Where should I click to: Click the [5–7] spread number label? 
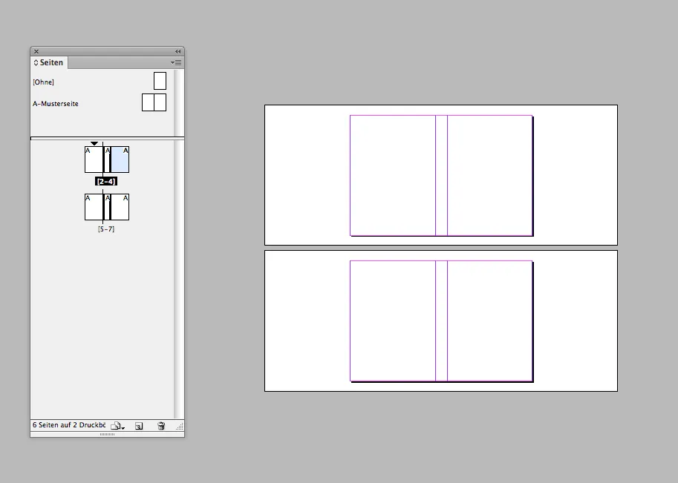click(106, 229)
